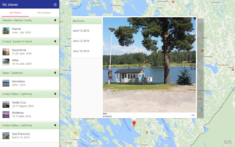Open the San Francisco thumbnail image
The image size is (235, 147).
6,136
